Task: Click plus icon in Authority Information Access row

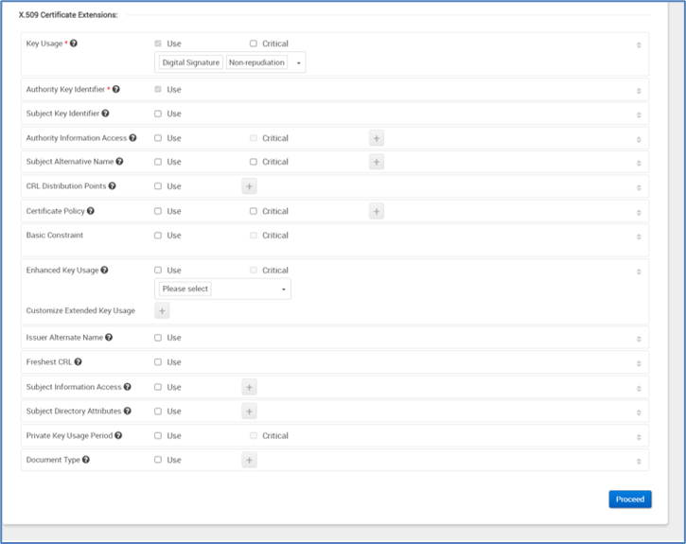Action: click(x=376, y=138)
